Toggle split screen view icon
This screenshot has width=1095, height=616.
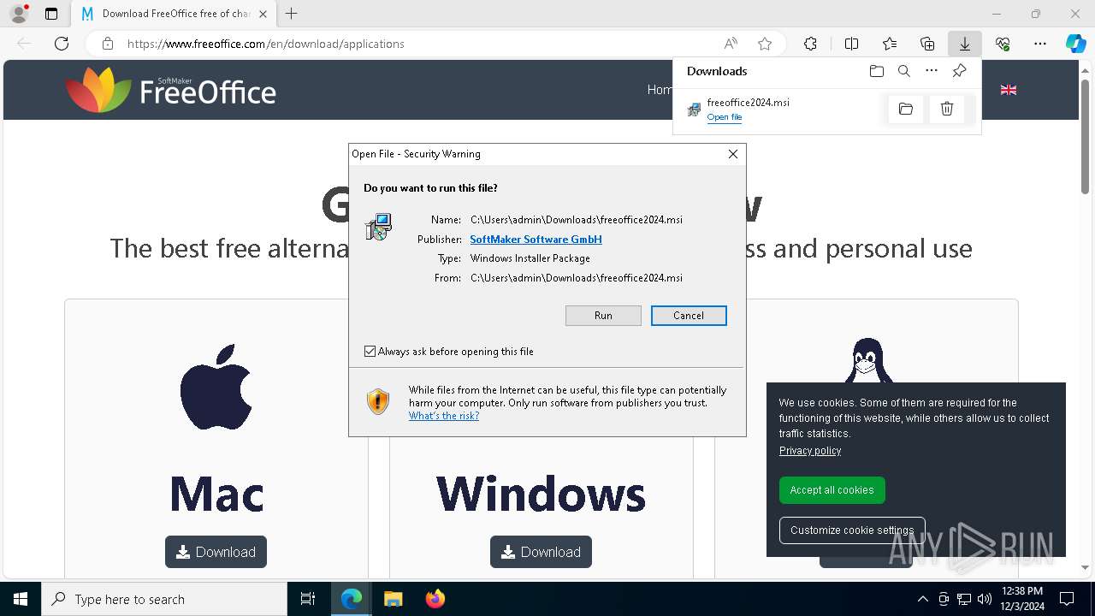(851, 44)
